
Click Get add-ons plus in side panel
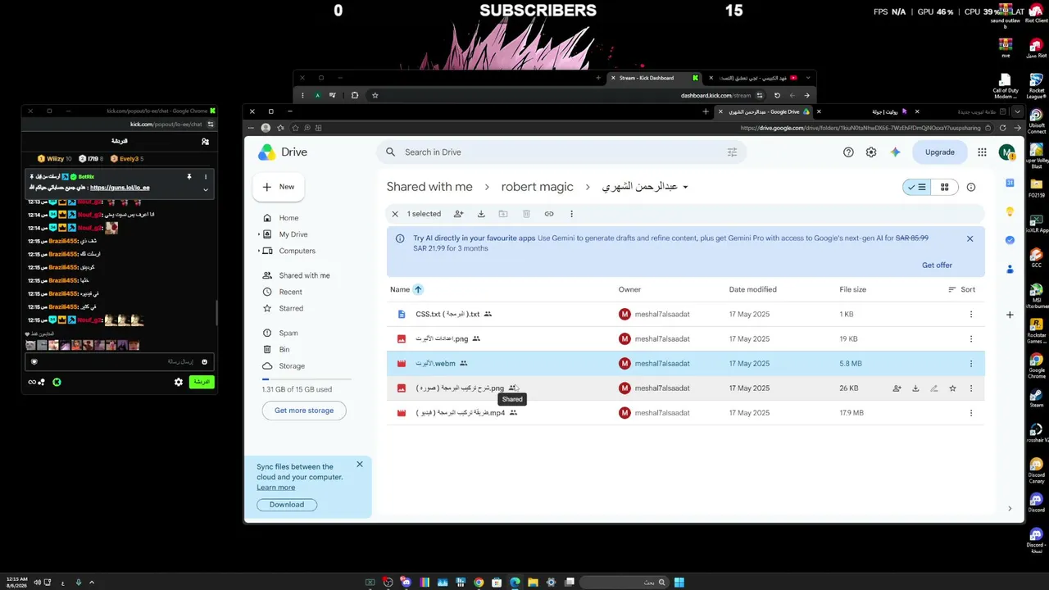[x=1010, y=315]
